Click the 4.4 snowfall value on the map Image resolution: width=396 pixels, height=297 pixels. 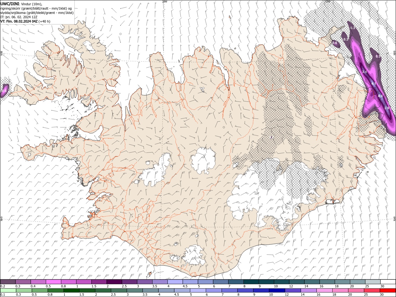click(381, 96)
